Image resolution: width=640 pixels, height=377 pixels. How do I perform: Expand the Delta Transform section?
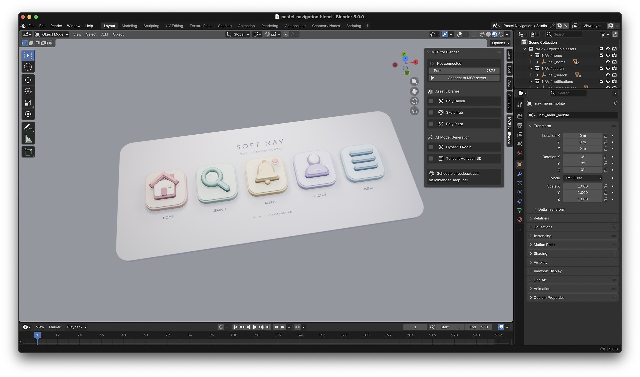551,209
